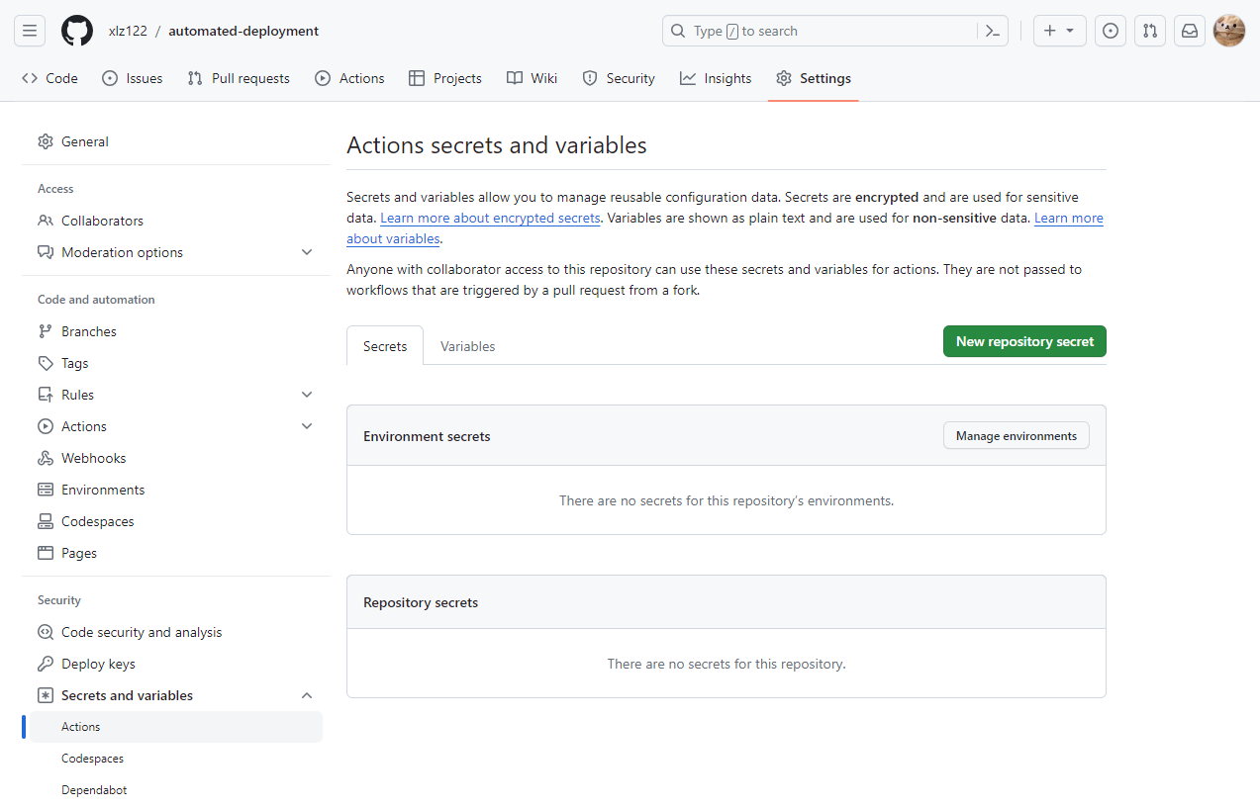Open the Pull requests repository tab
1260x809 pixels.
tap(239, 78)
